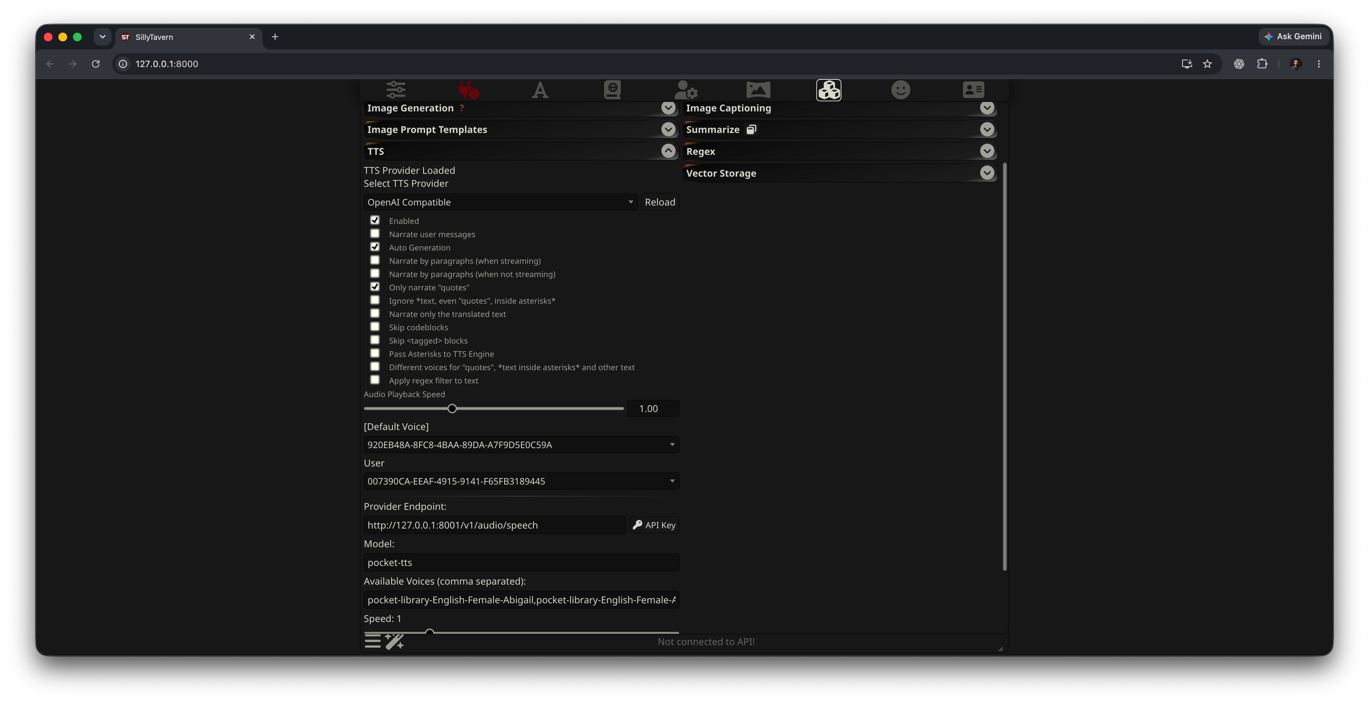Check Pass Asterisks to TTS Engine

[x=375, y=352]
